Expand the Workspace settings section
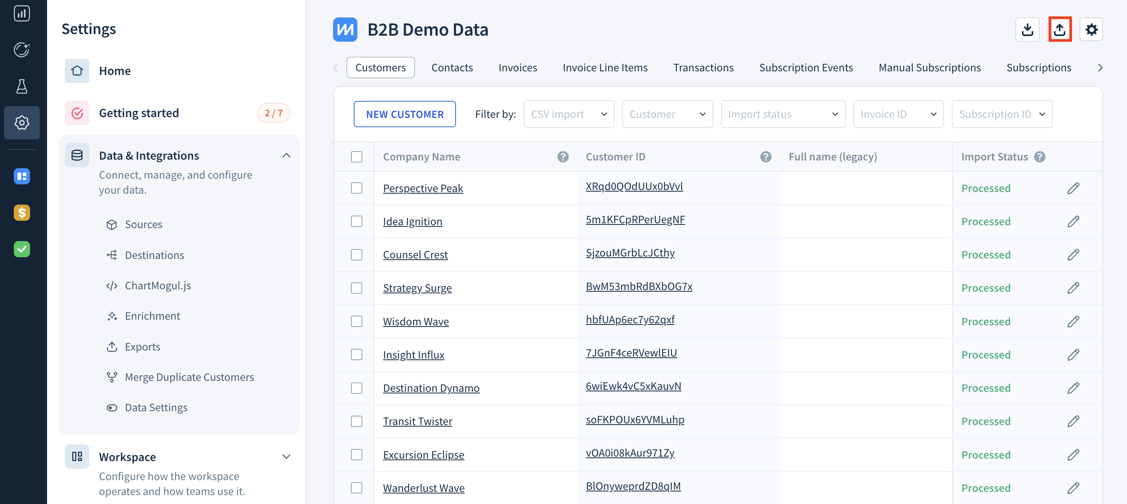The height and width of the screenshot is (504, 1127). point(286,457)
